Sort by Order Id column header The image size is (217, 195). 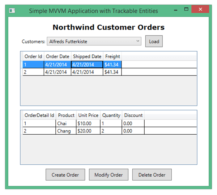pyautogui.click(x=33, y=57)
